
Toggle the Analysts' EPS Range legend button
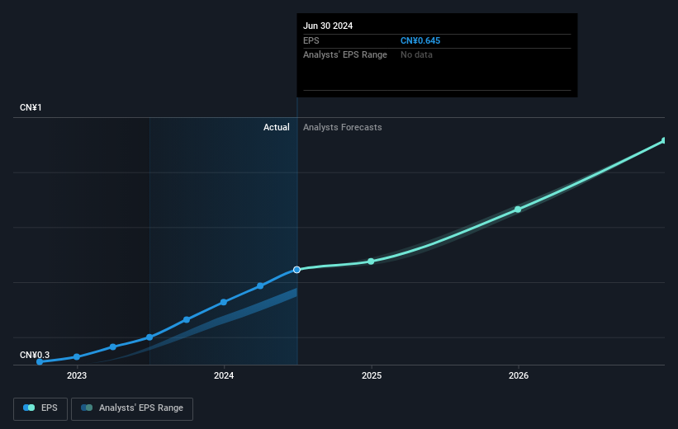132,408
